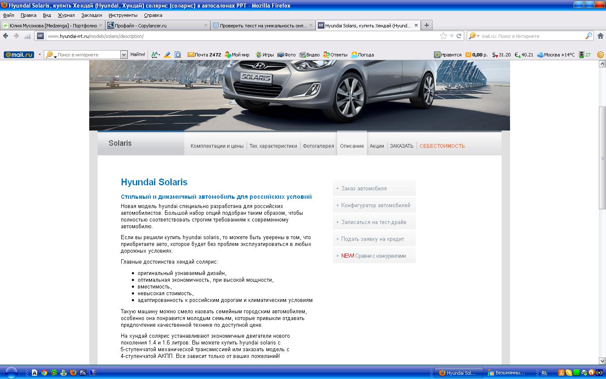This screenshot has width=606, height=379.
Task: Switch to the Профайл - Copylancer.ru tab
Action: [x=157, y=25]
